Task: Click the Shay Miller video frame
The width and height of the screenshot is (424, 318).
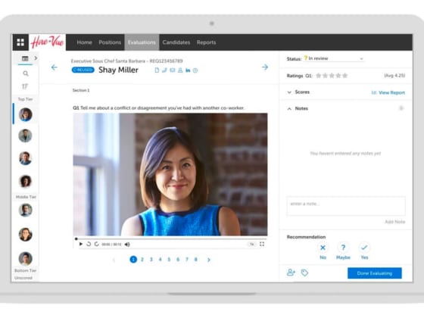Action: click(170, 174)
